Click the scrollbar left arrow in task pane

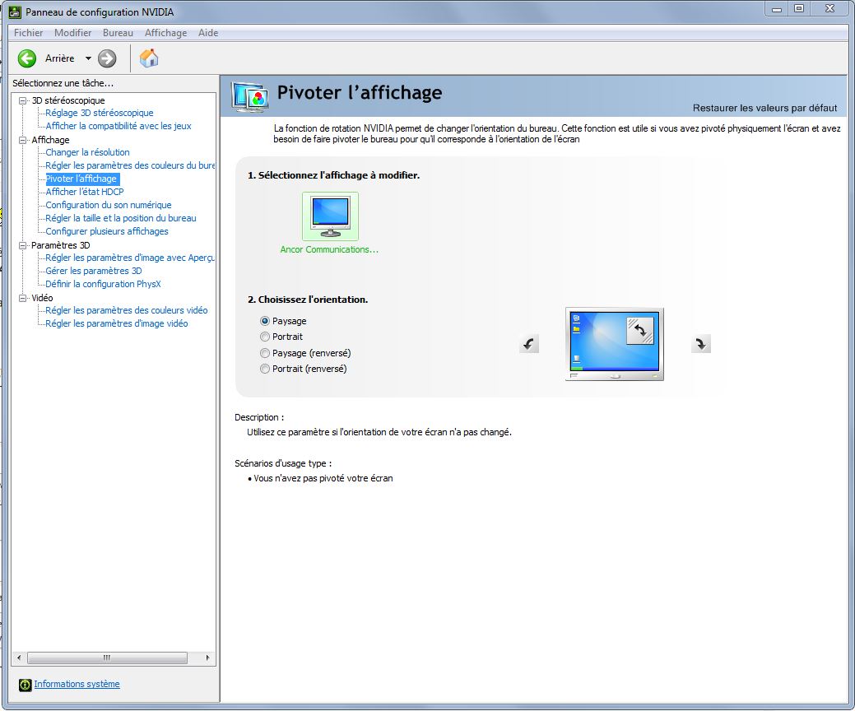point(19,658)
